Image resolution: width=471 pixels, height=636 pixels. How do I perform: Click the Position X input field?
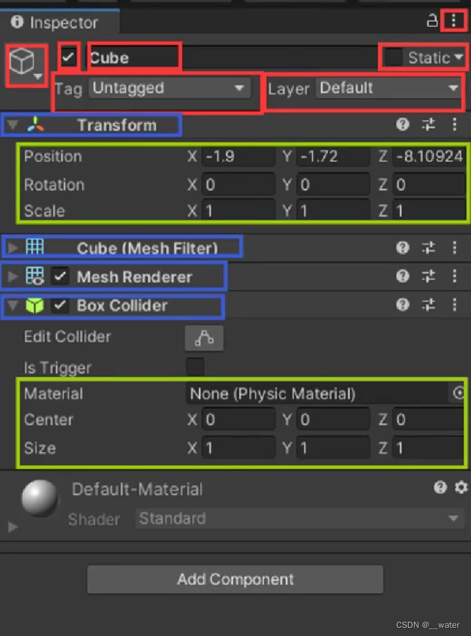point(238,157)
